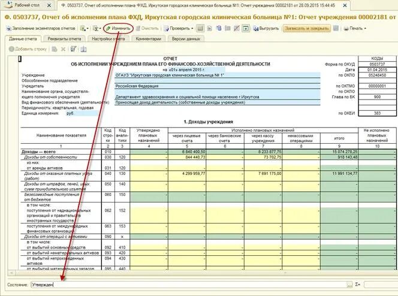
Task: Open the Печать dropdown
Action: tap(355, 28)
